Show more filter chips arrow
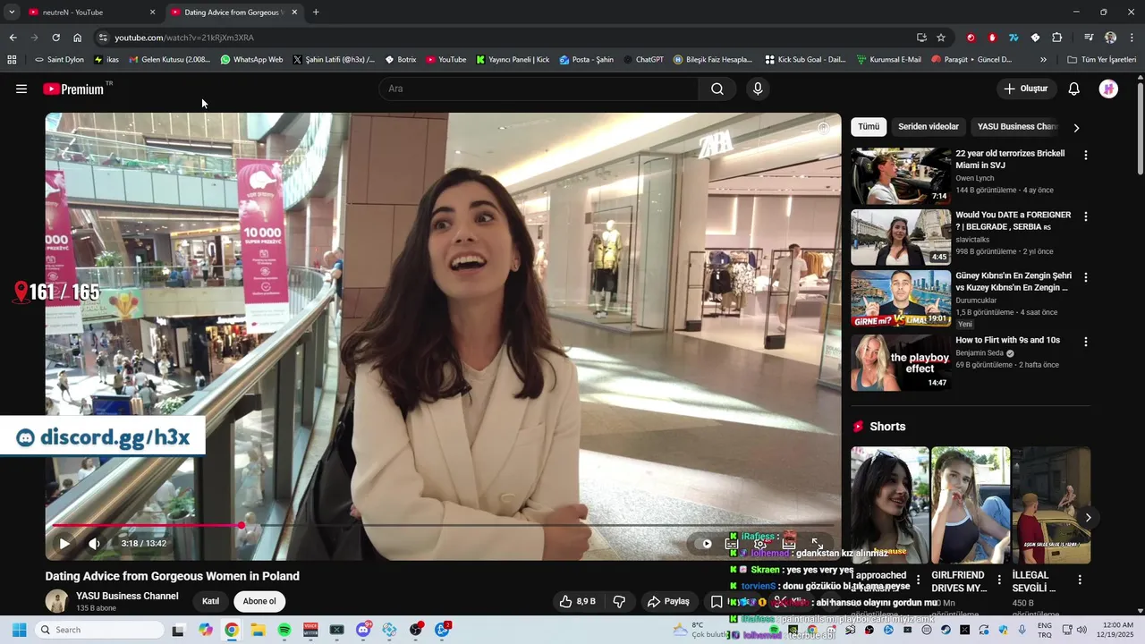The image size is (1145, 644). click(1076, 128)
